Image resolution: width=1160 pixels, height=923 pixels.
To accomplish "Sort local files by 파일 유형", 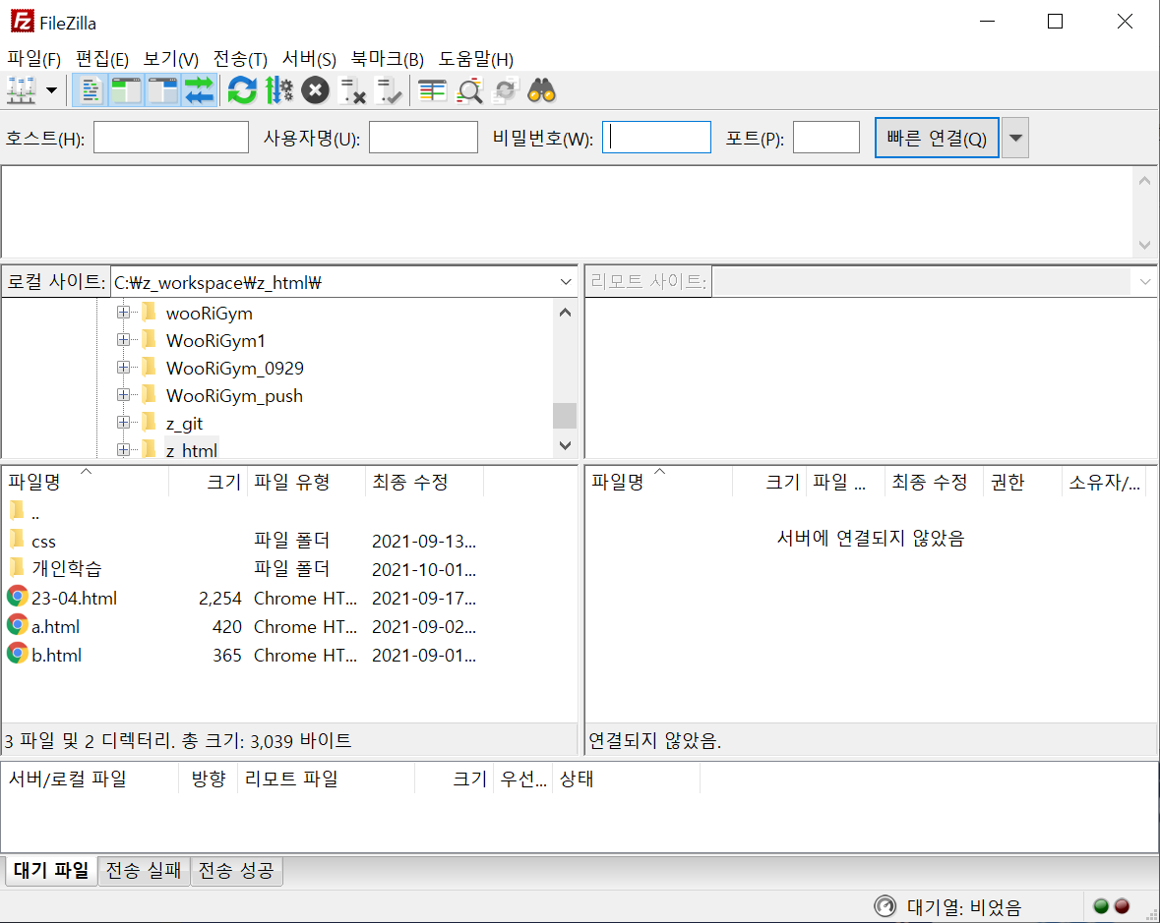I will tap(306, 482).
